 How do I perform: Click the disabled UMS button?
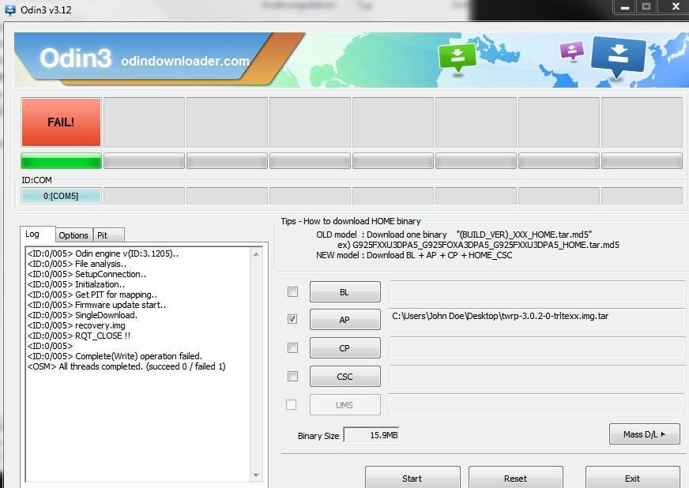(x=345, y=404)
